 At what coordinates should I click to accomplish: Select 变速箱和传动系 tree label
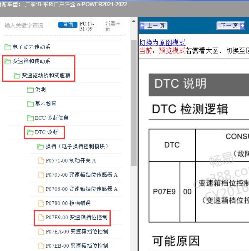click(31, 61)
